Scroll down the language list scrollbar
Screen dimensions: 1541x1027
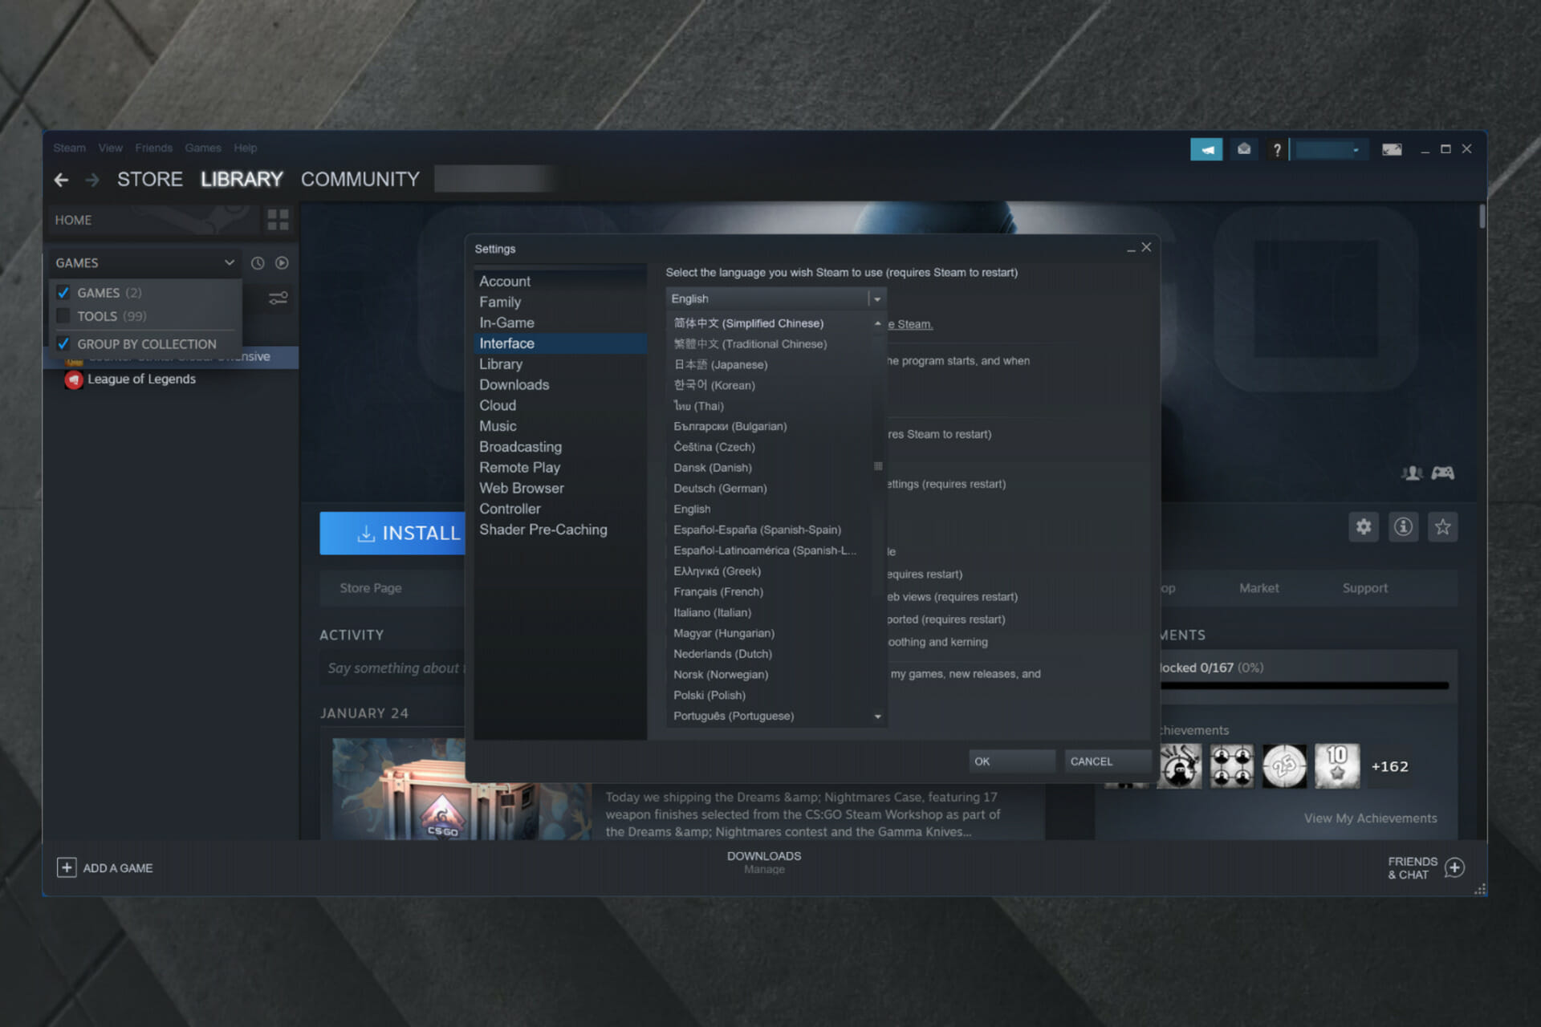877,715
